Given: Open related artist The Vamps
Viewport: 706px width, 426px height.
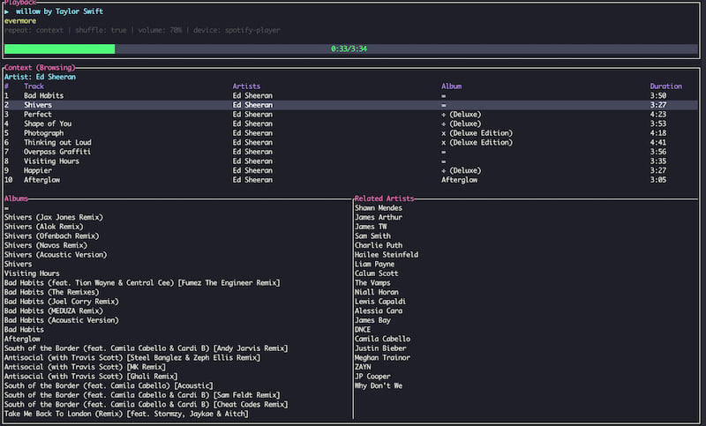Looking at the screenshot, I should click(x=372, y=283).
